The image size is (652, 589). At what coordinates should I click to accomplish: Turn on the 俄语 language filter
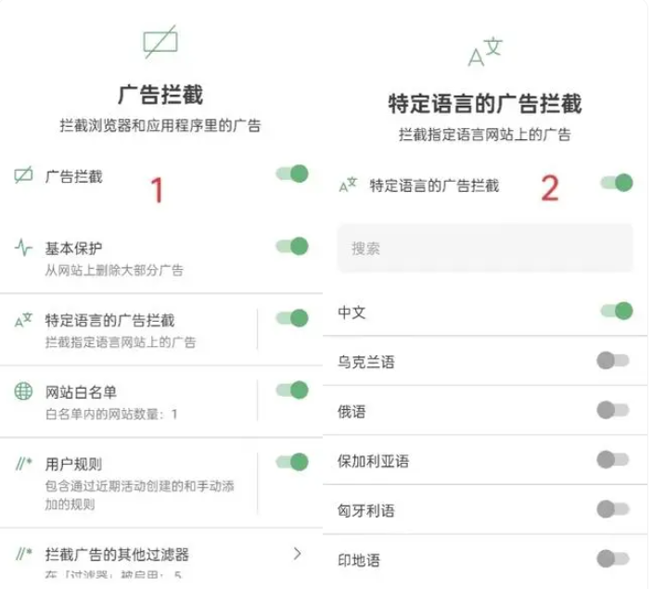[613, 409]
